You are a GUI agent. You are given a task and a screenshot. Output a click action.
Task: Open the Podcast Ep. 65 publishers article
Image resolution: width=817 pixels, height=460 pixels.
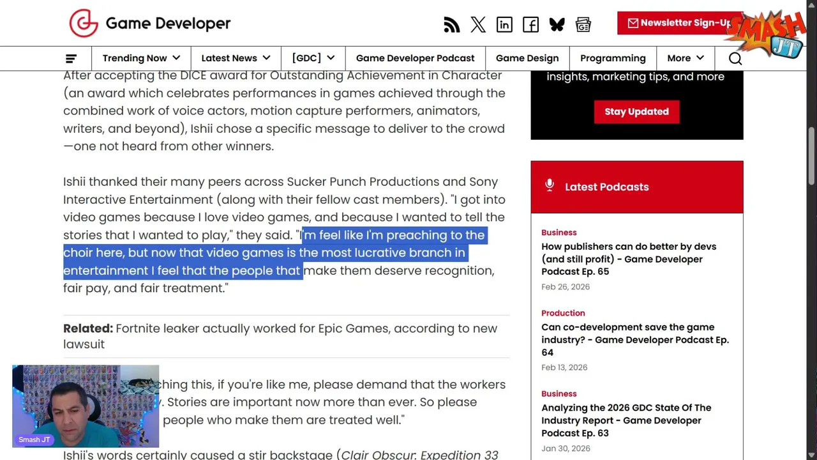(x=629, y=259)
